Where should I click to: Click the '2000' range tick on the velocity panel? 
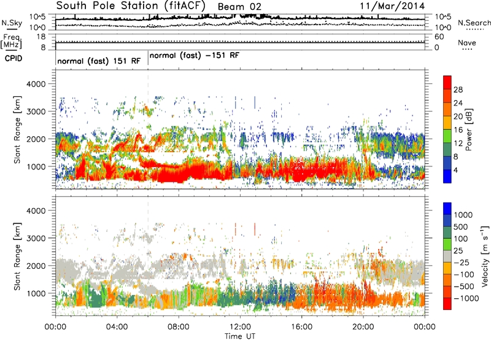click(36, 266)
